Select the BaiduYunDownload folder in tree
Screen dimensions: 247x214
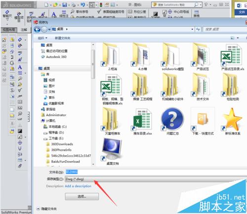(63, 162)
